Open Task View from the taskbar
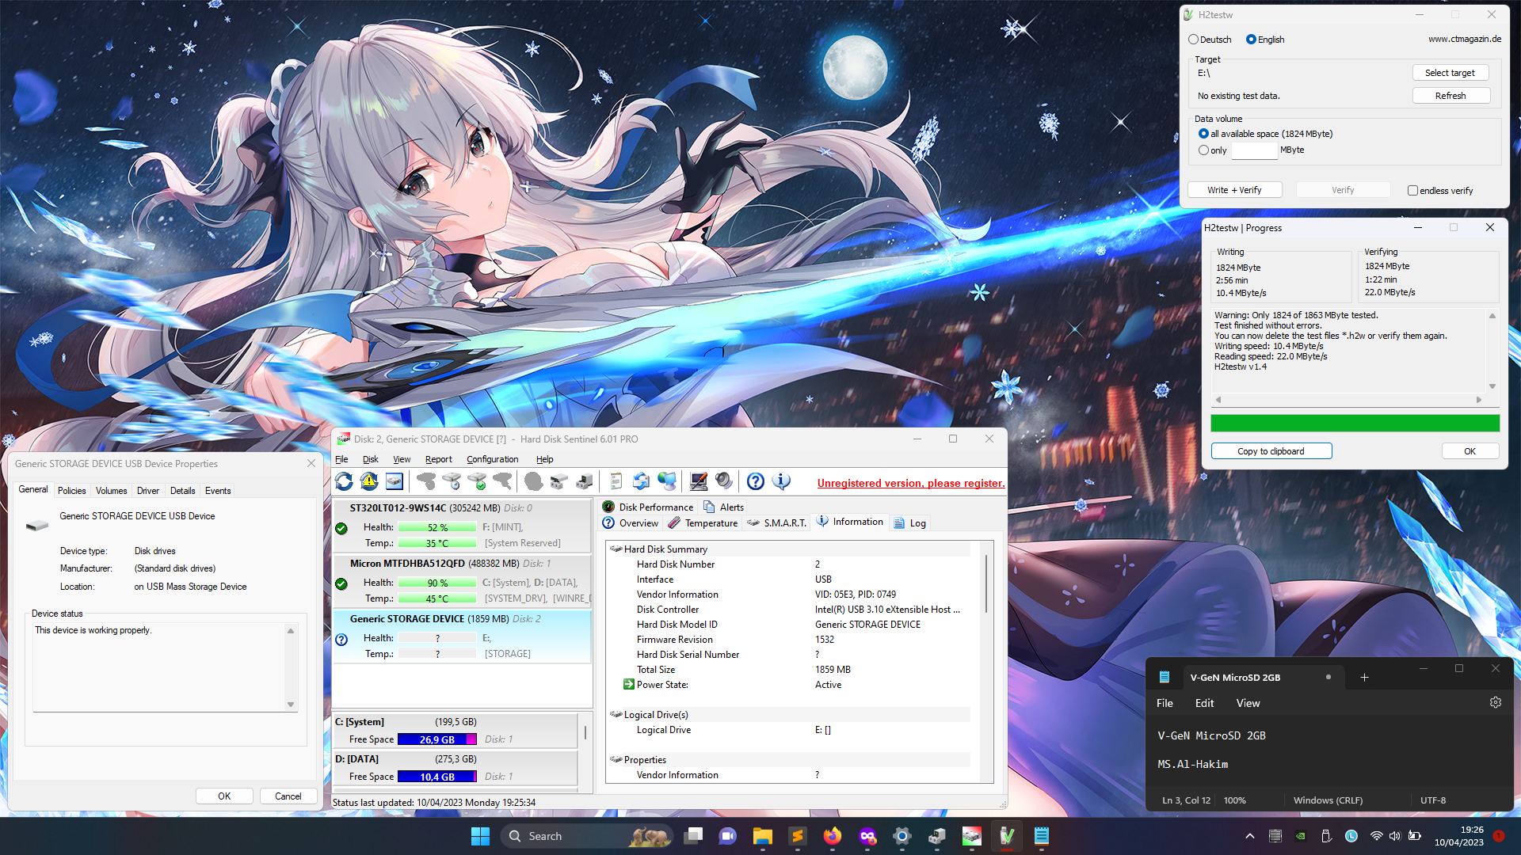1521x855 pixels. pos(693,836)
